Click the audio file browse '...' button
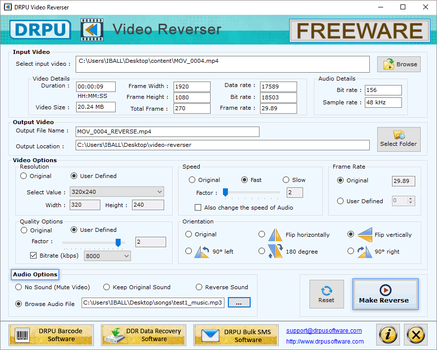 pos(239,303)
